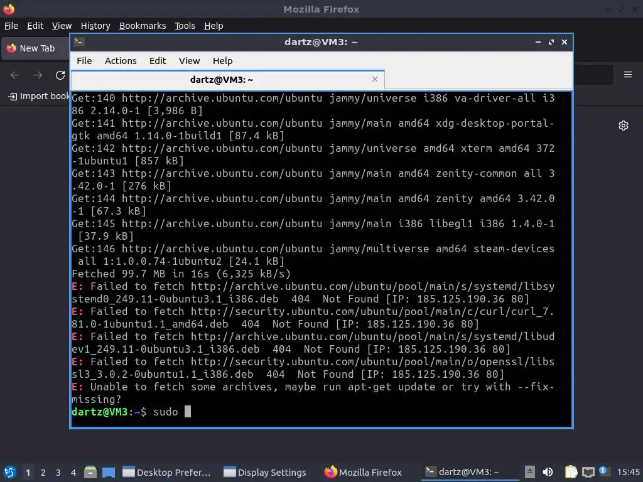This screenshot has width=643, height=482.
Task: Click 'Unable to fetch some archives' error line
Action: click(x=313, y=393)
